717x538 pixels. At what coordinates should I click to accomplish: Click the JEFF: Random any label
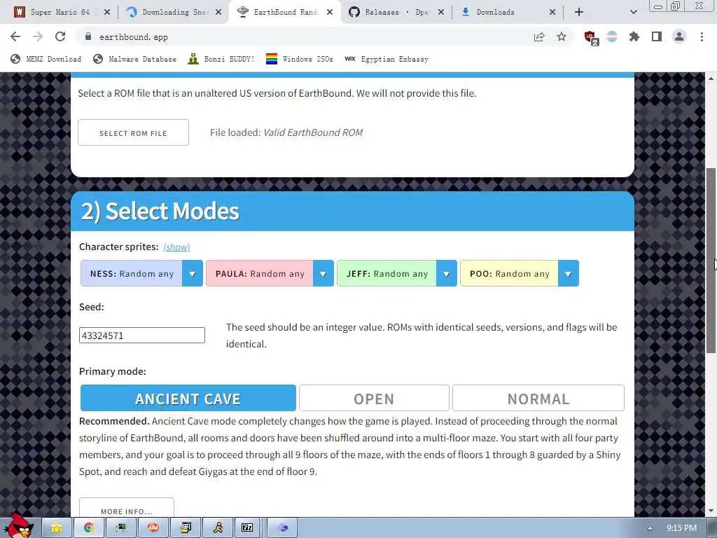point(387,274)
